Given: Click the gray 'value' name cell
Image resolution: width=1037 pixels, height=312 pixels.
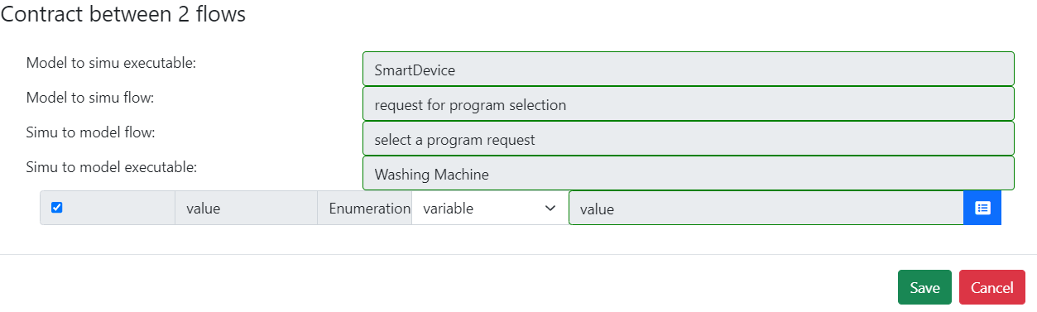Looking at the screenshot, I should [x=247, y=209].
